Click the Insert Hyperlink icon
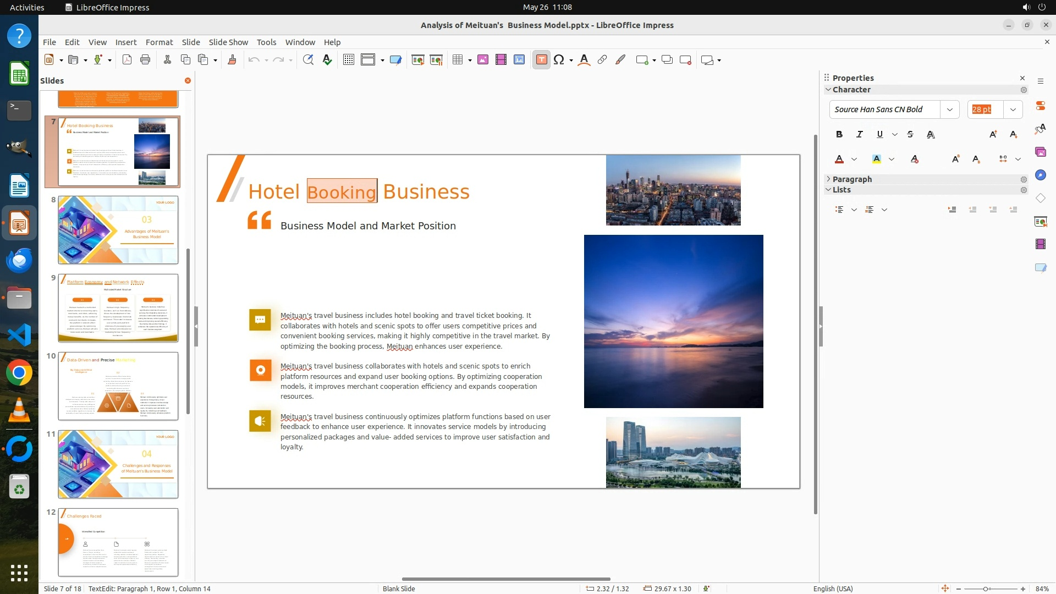The image size is (1056, 594). [602, 60]
